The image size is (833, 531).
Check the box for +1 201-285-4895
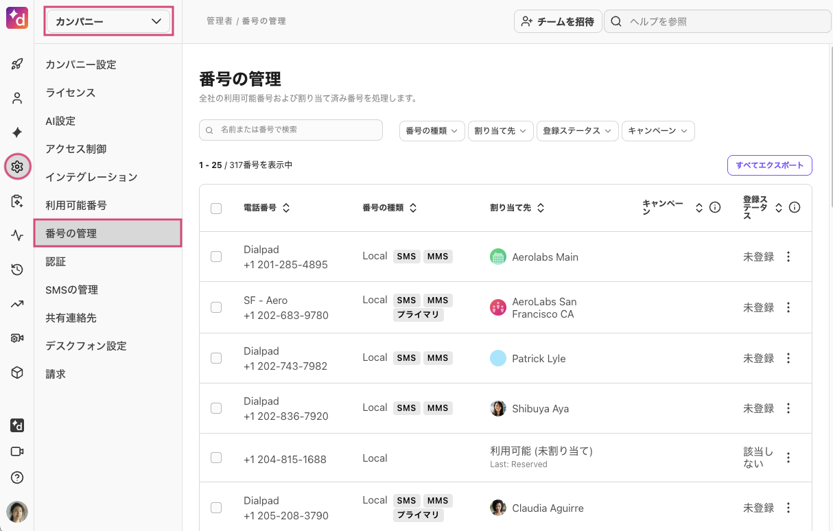(x=216, y=257)
